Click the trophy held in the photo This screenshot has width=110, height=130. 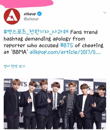[63, 100]
